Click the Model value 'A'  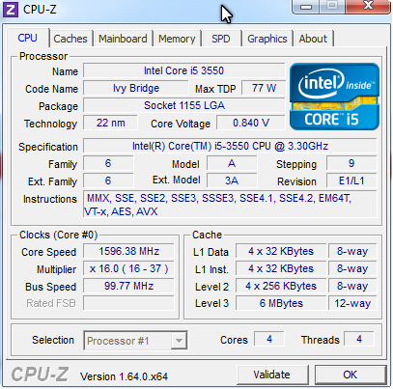(232, 163)
